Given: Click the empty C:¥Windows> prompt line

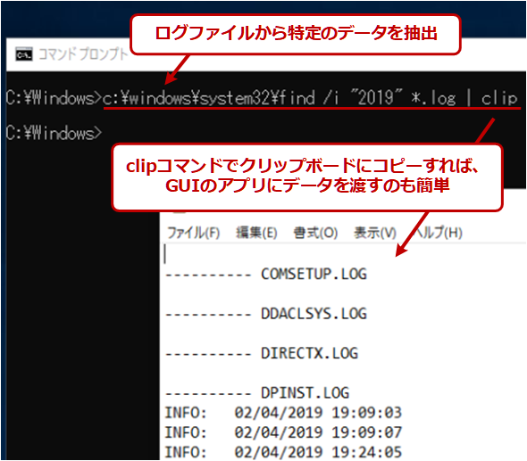Looking at the screenshot, I should (54, 133).
